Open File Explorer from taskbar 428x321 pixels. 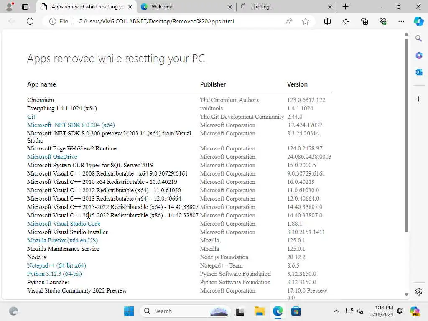click(x=259, y=311)
